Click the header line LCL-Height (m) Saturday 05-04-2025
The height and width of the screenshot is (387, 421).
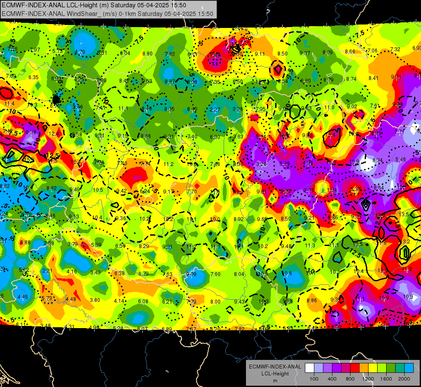click(94, 5)
